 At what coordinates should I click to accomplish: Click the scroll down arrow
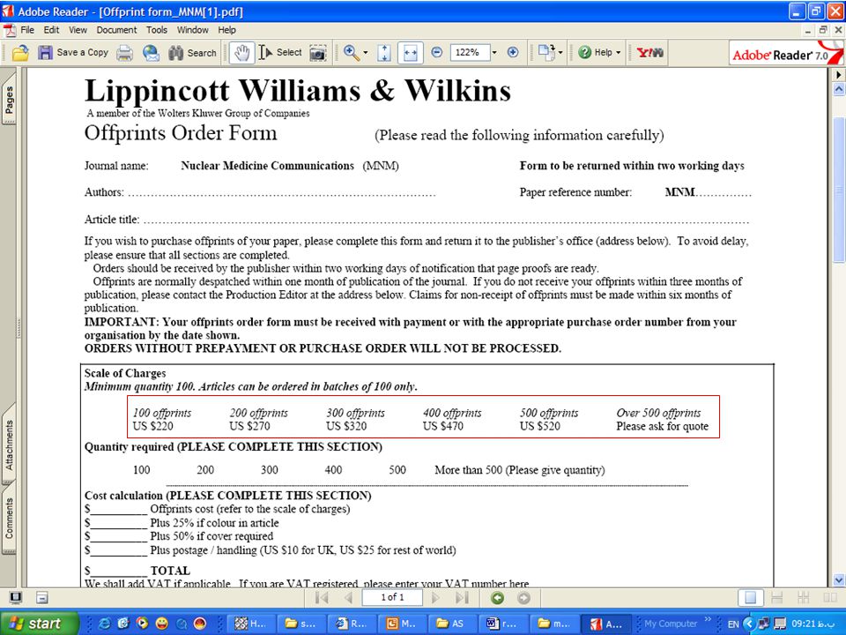point(839,580)
